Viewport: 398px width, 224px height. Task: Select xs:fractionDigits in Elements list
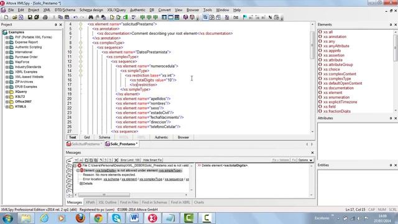point(337,111)
